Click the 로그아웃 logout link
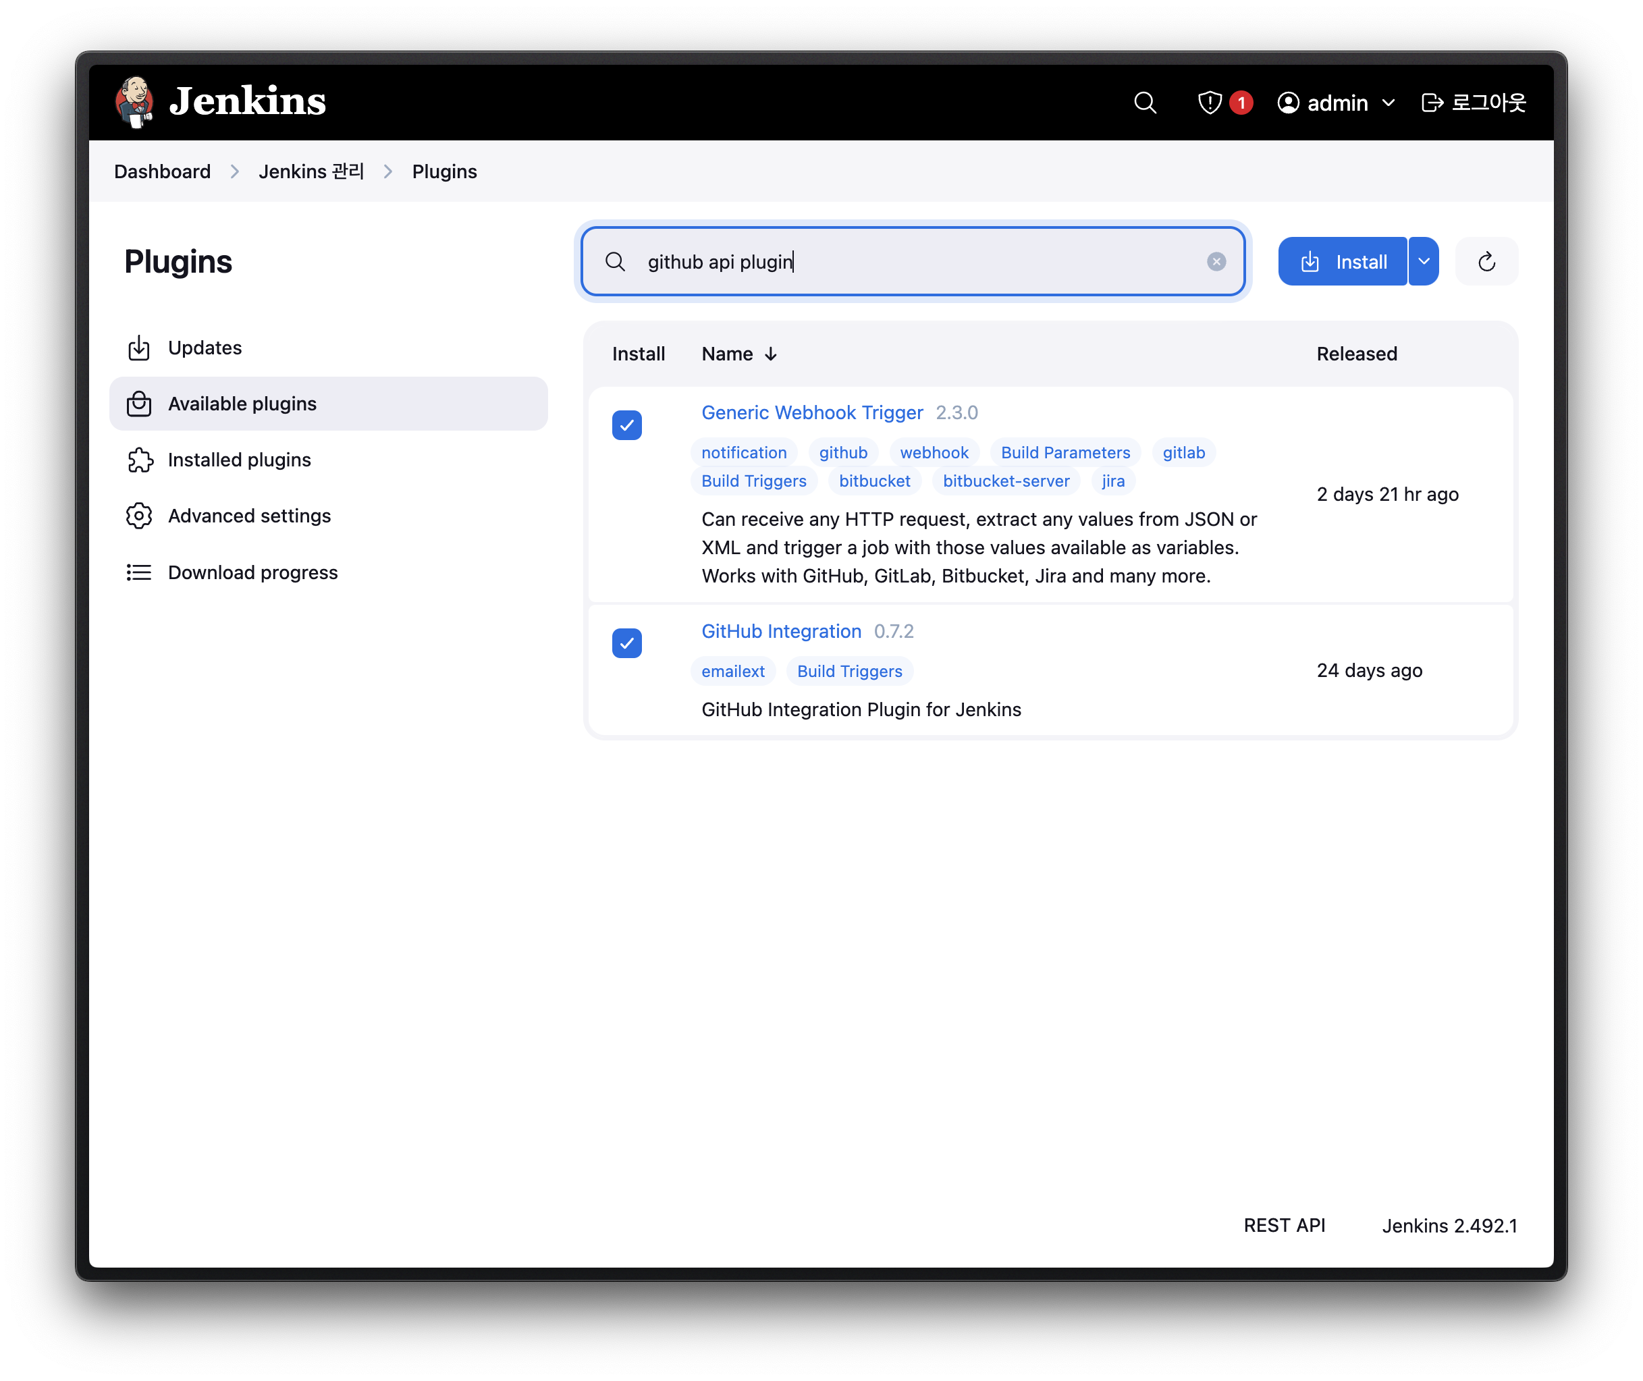 (1473, 103)
